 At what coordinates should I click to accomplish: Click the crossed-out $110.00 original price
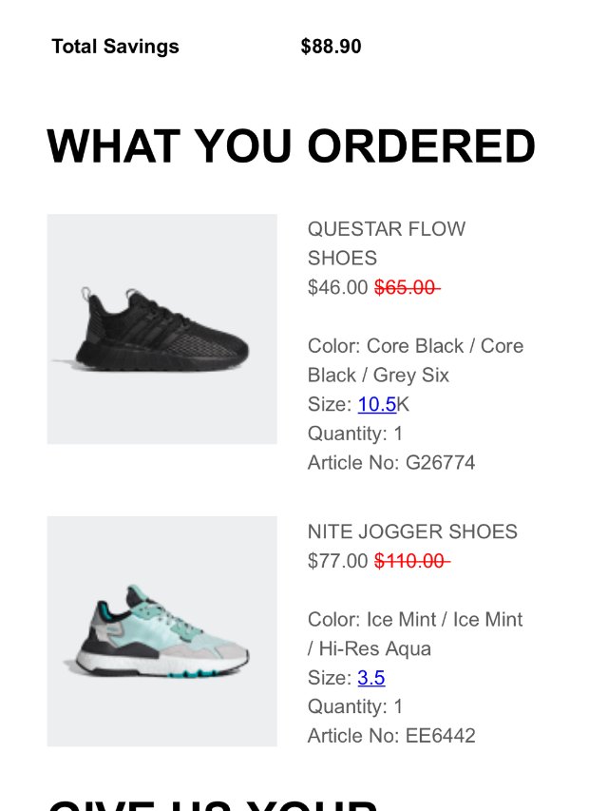pyautogui.click(x=412, y=560)
